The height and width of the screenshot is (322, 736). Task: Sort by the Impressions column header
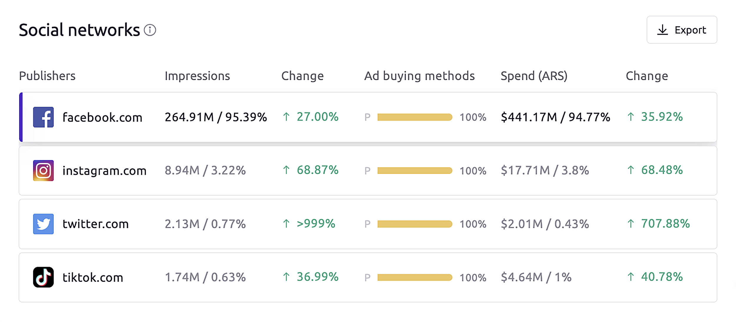tap(198, 76)
